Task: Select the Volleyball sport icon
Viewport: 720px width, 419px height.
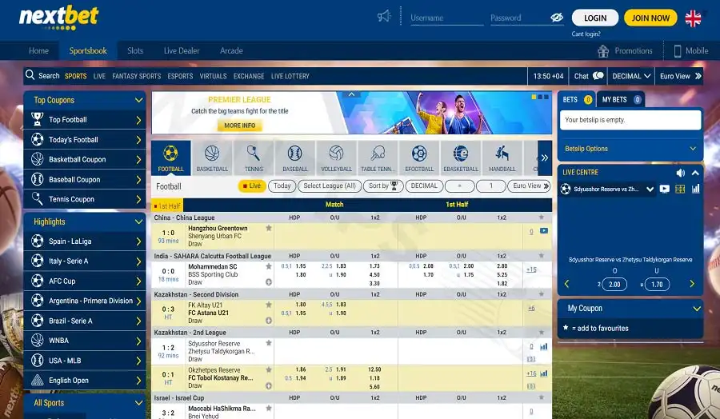Action: click(336, 158)
